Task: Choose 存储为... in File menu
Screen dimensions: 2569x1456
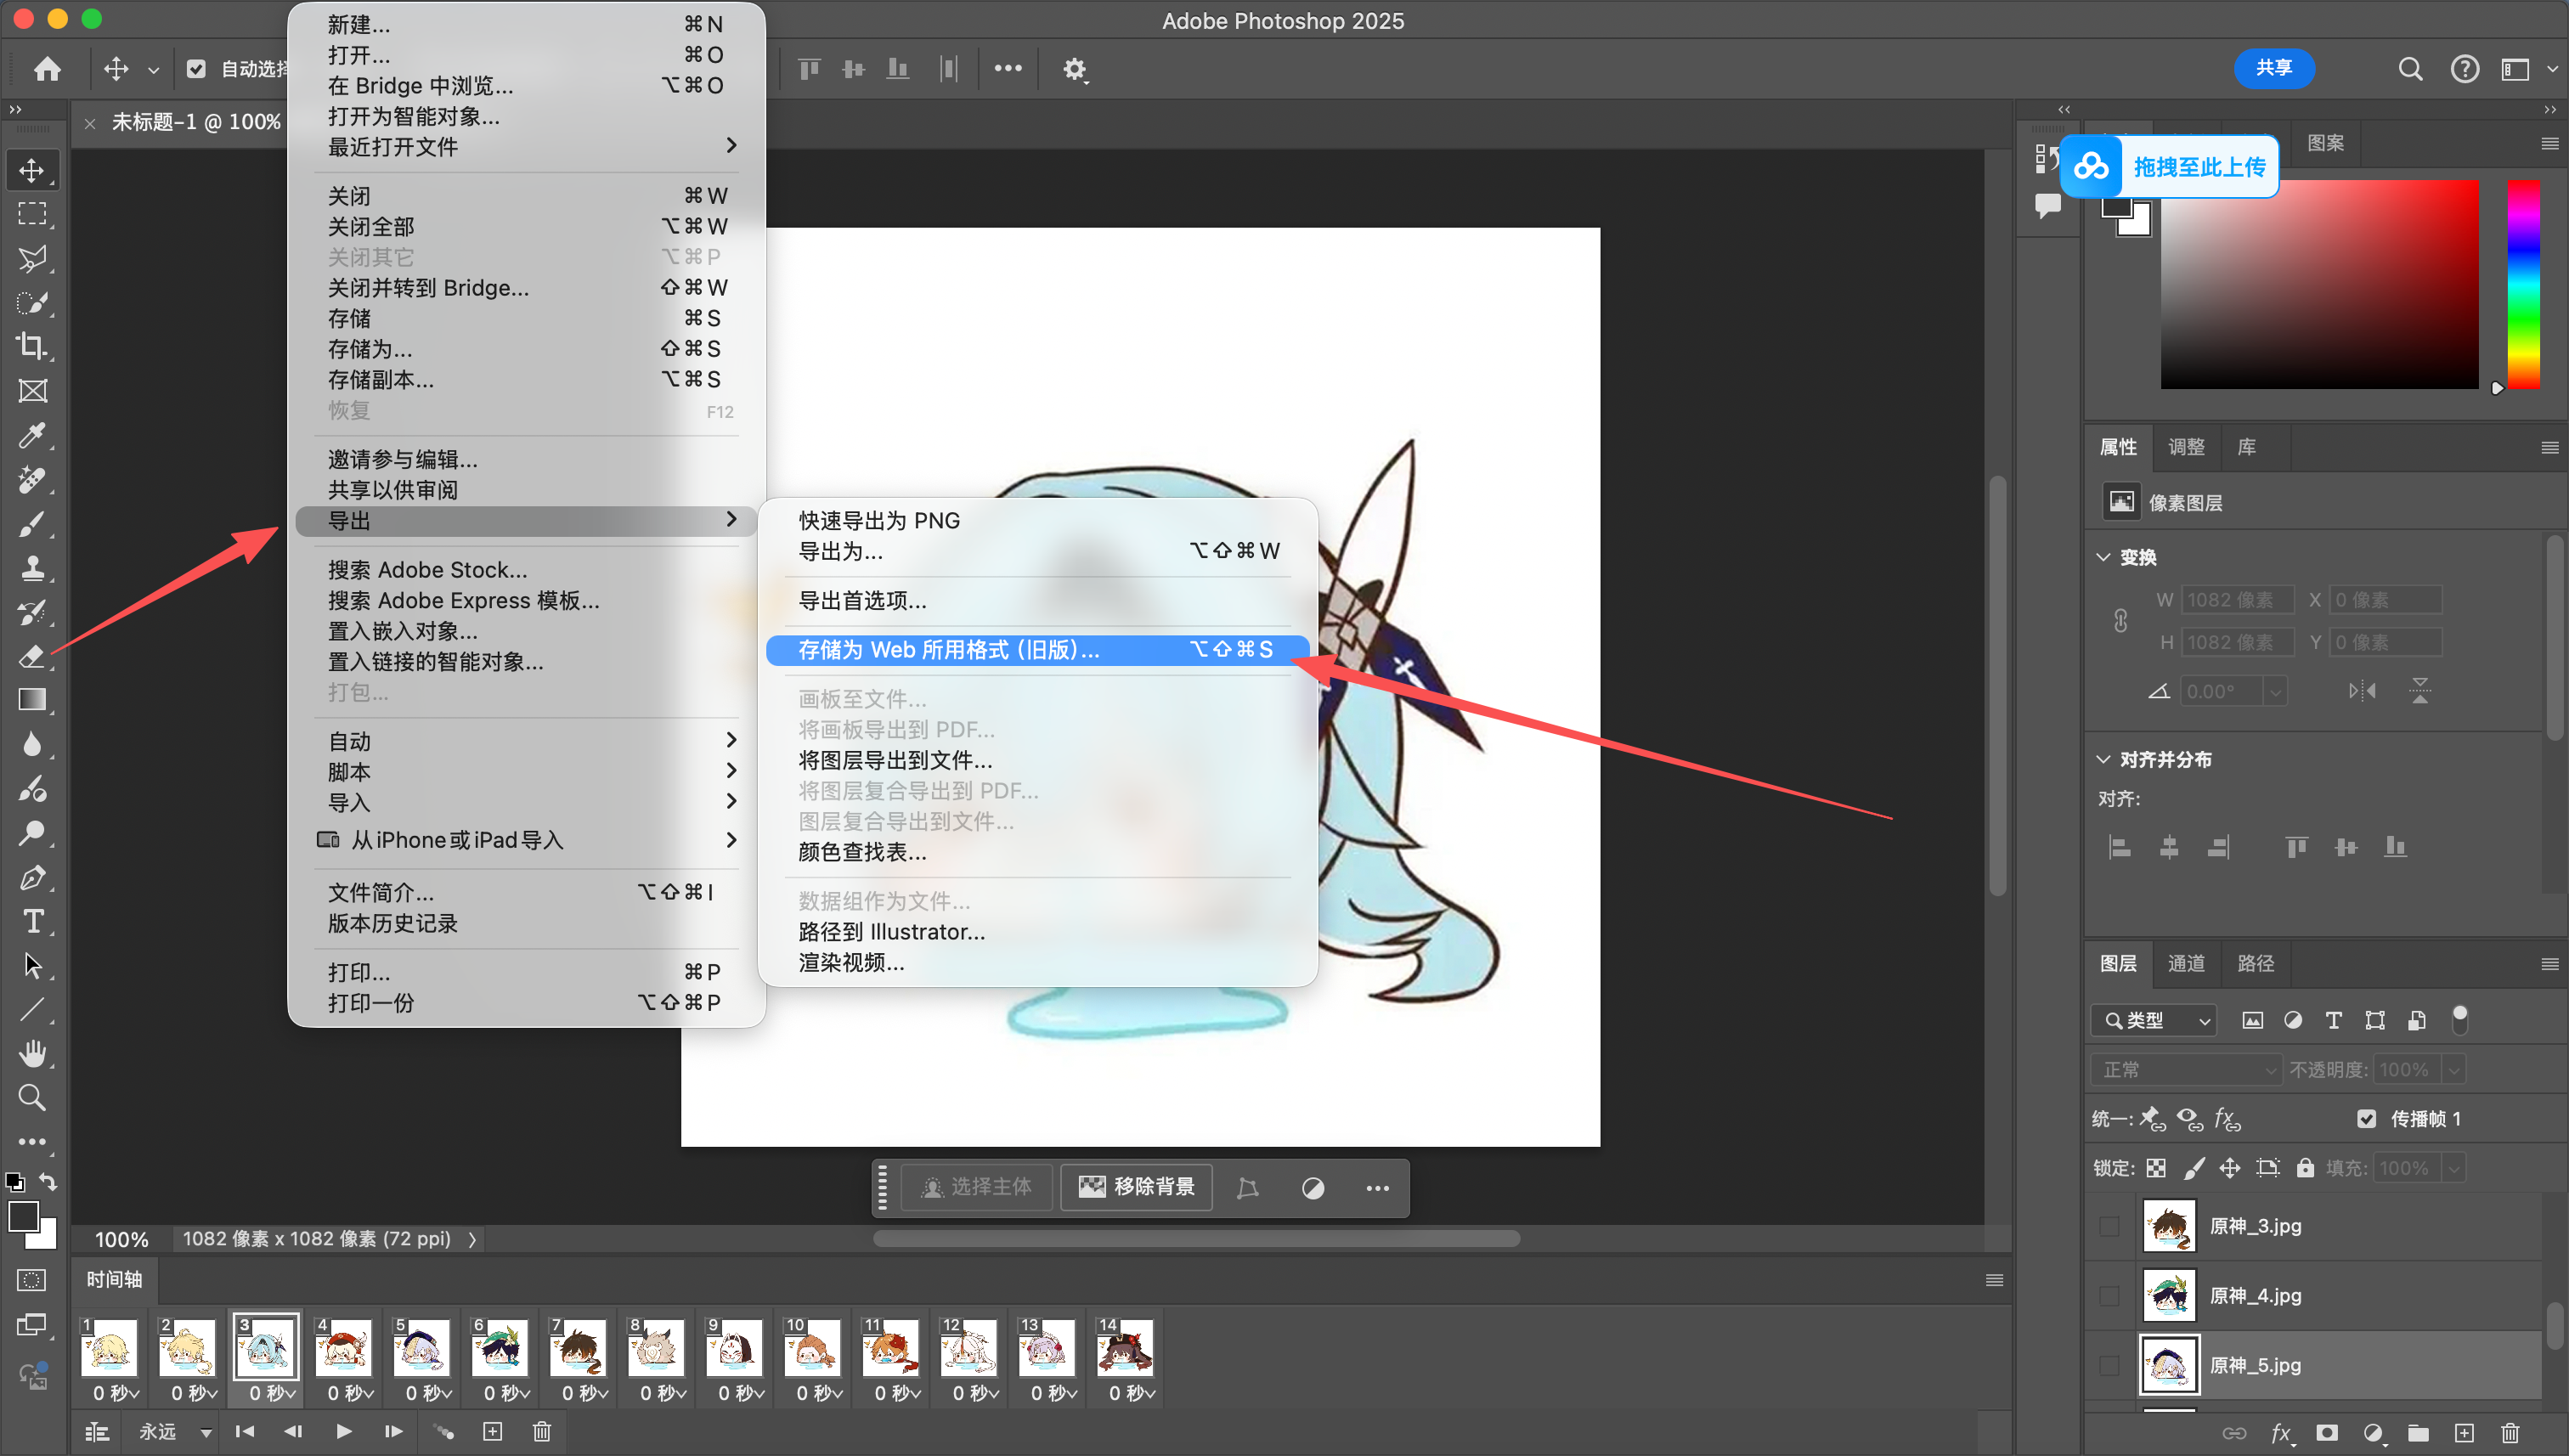Action: (526, 349)
